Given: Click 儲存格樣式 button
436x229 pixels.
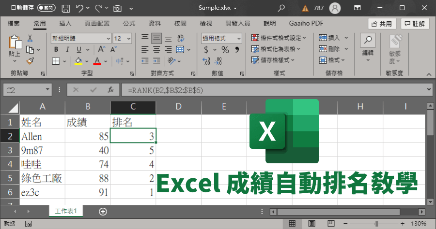Looking at the screenshot, I should (273, 60).
